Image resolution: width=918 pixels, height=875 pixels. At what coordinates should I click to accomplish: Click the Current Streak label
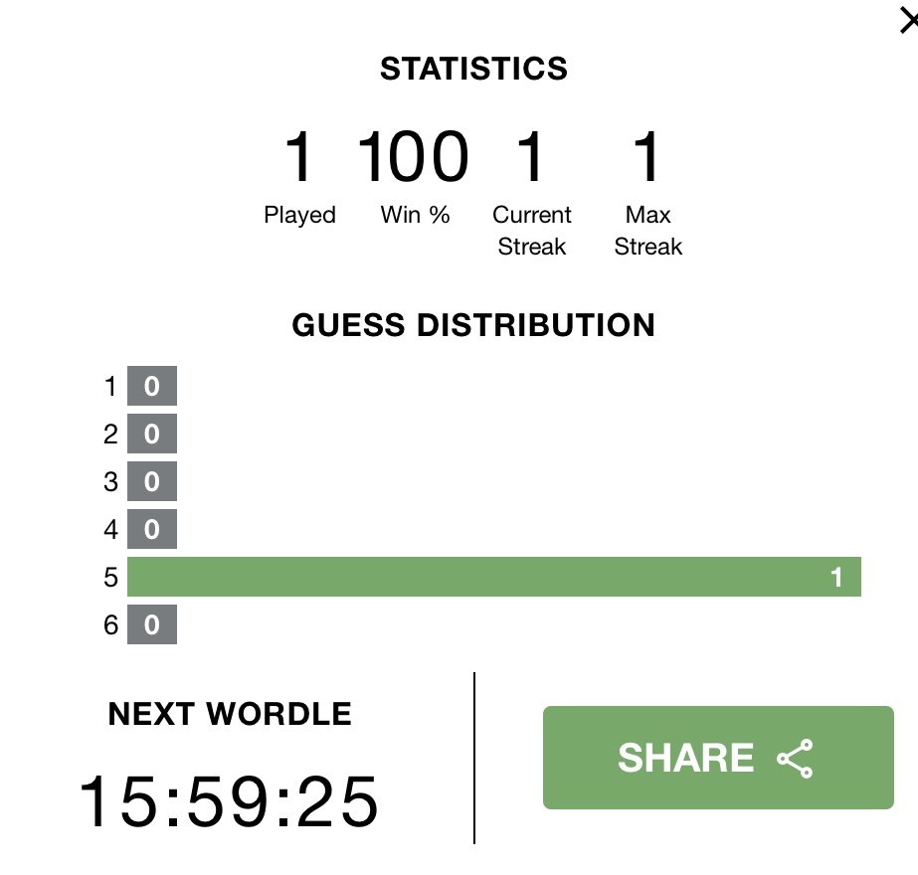[x=531, y=231]
